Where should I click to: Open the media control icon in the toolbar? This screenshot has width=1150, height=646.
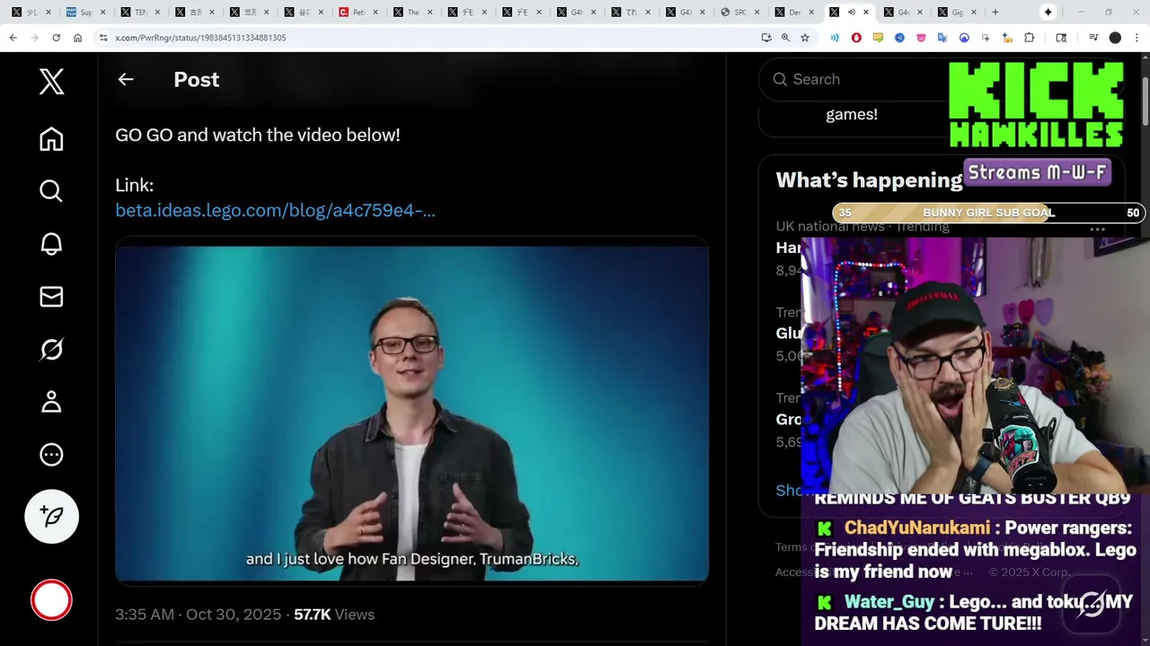pyautogui.click(x=1093, y=38)
